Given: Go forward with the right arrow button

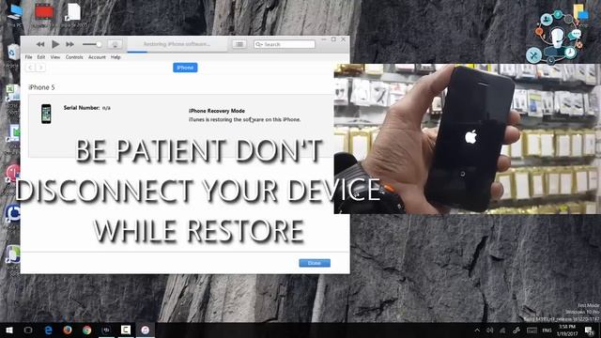Looking at the screenshot, I should tap(40, 68).
